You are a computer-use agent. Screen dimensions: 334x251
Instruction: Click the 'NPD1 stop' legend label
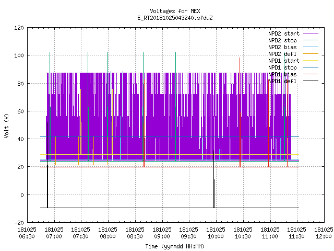click(282, 67)
